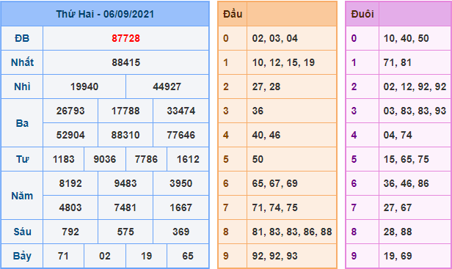Click 71 in the Bảy row
452x269 pixels.
point(63,256)
